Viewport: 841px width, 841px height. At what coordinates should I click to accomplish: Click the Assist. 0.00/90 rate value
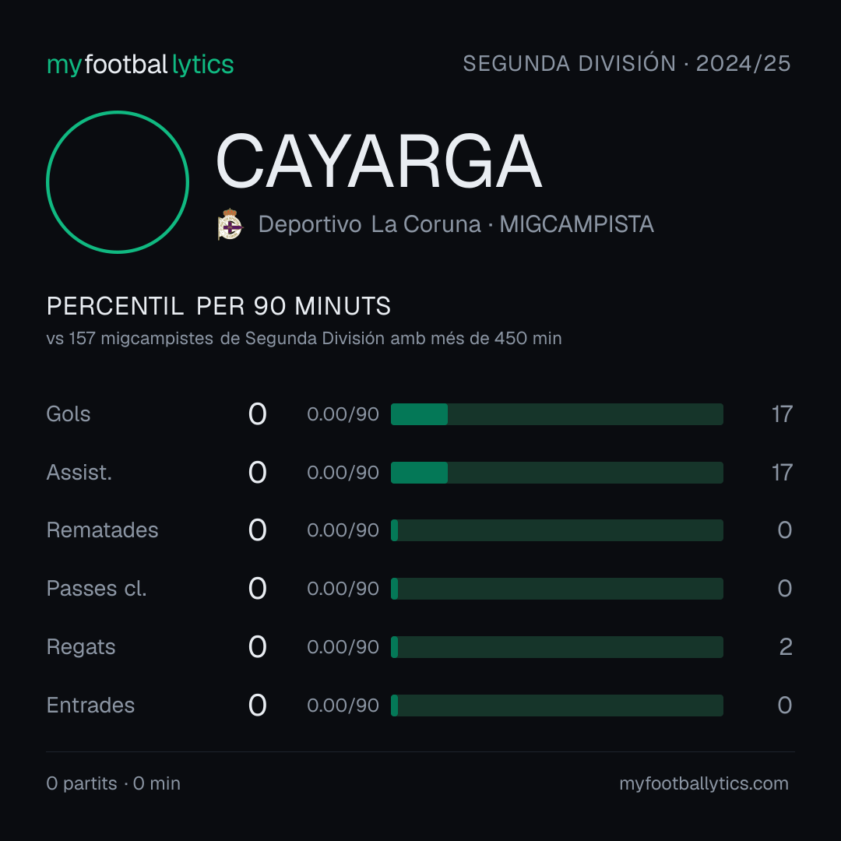click(x=343, y=473)
